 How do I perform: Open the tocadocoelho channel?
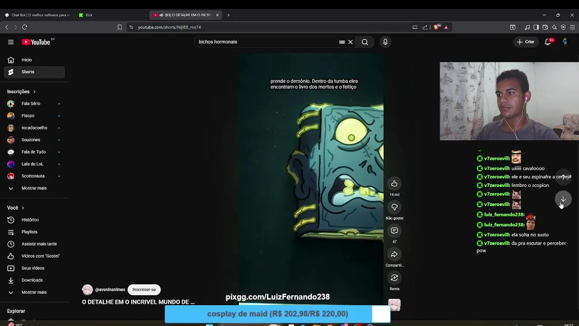(x=34, y=128)
